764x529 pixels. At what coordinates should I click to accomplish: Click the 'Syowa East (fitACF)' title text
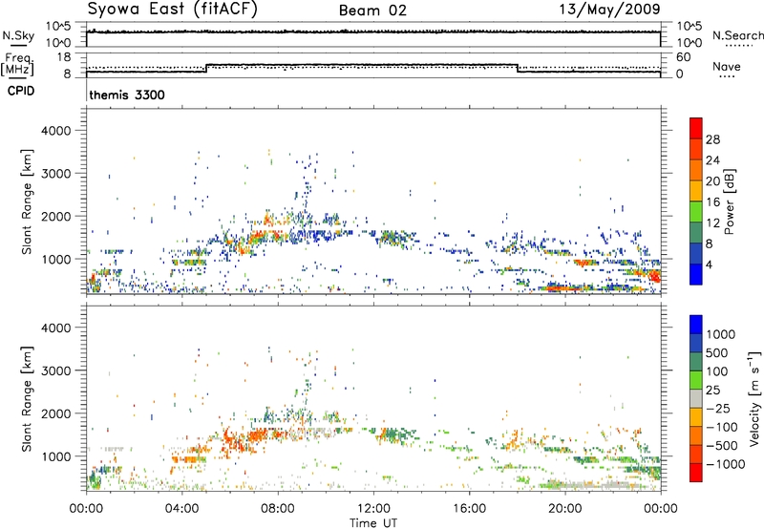(x=172, y=10)
